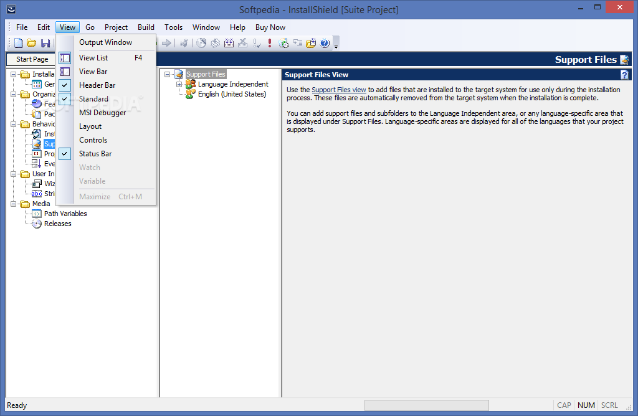Click the pie-chart Features icon in the tree
The width and height of the screenshot is (638, 416).
37,104
